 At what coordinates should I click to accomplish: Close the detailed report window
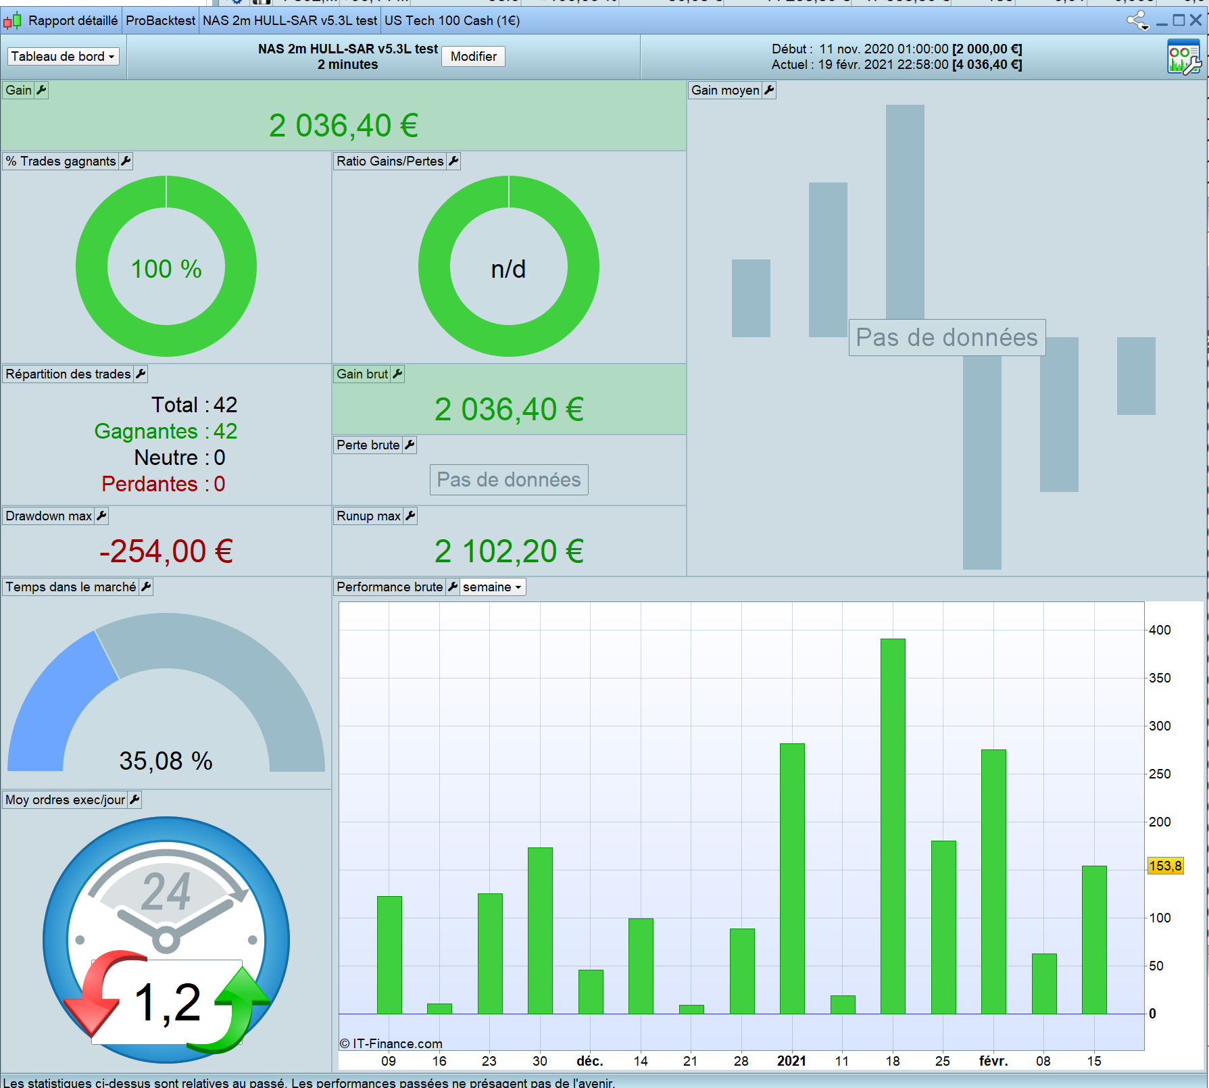1195,20
